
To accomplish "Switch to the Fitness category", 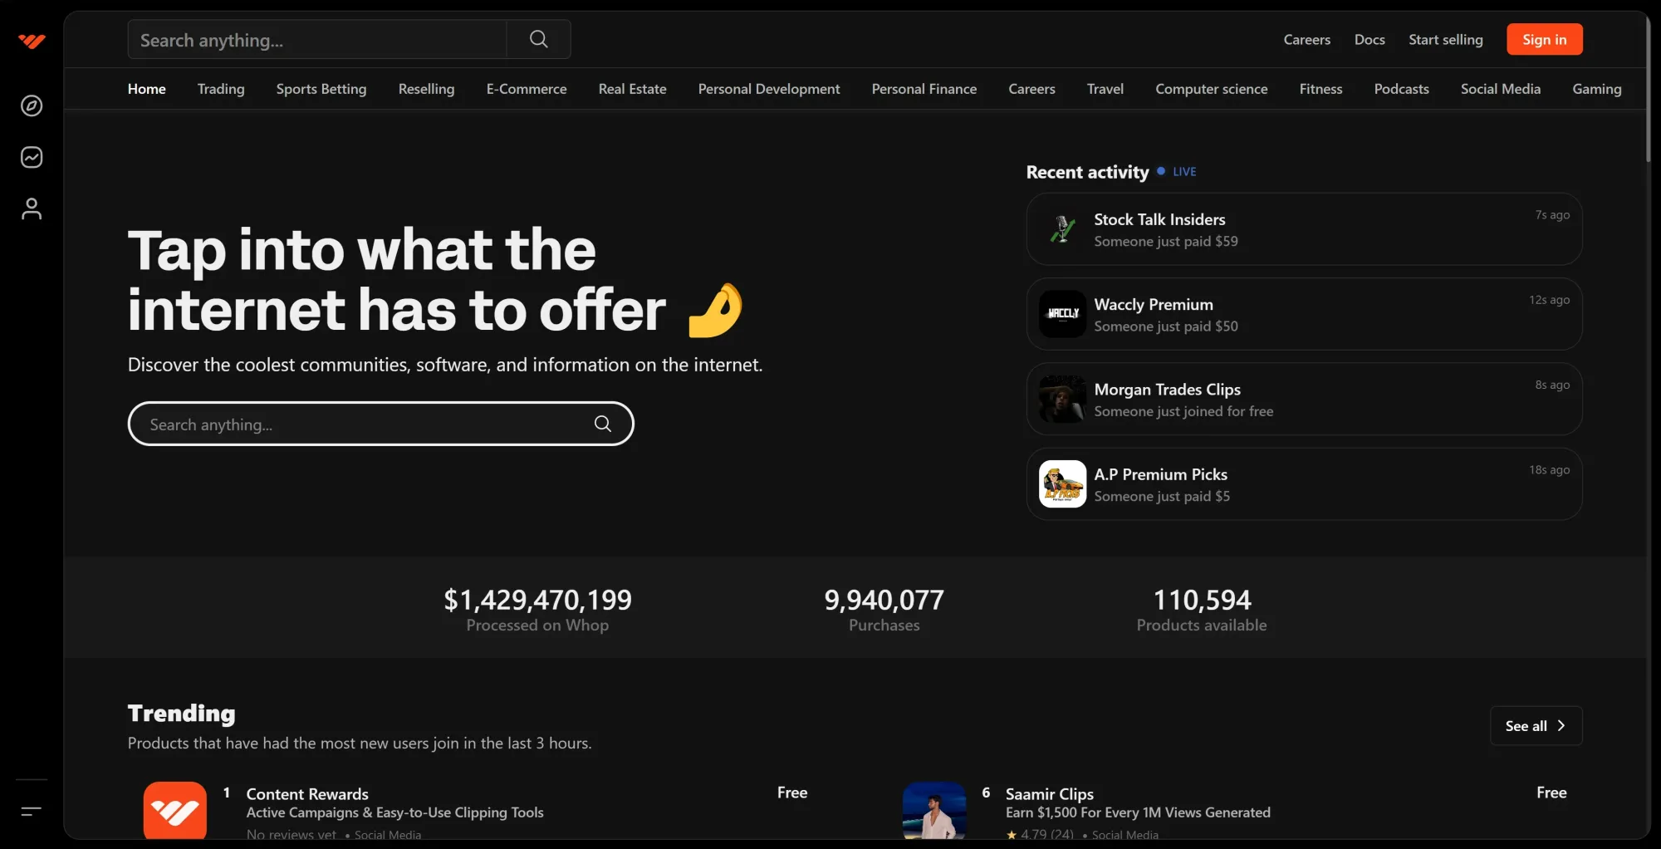I will [1320, 89].
